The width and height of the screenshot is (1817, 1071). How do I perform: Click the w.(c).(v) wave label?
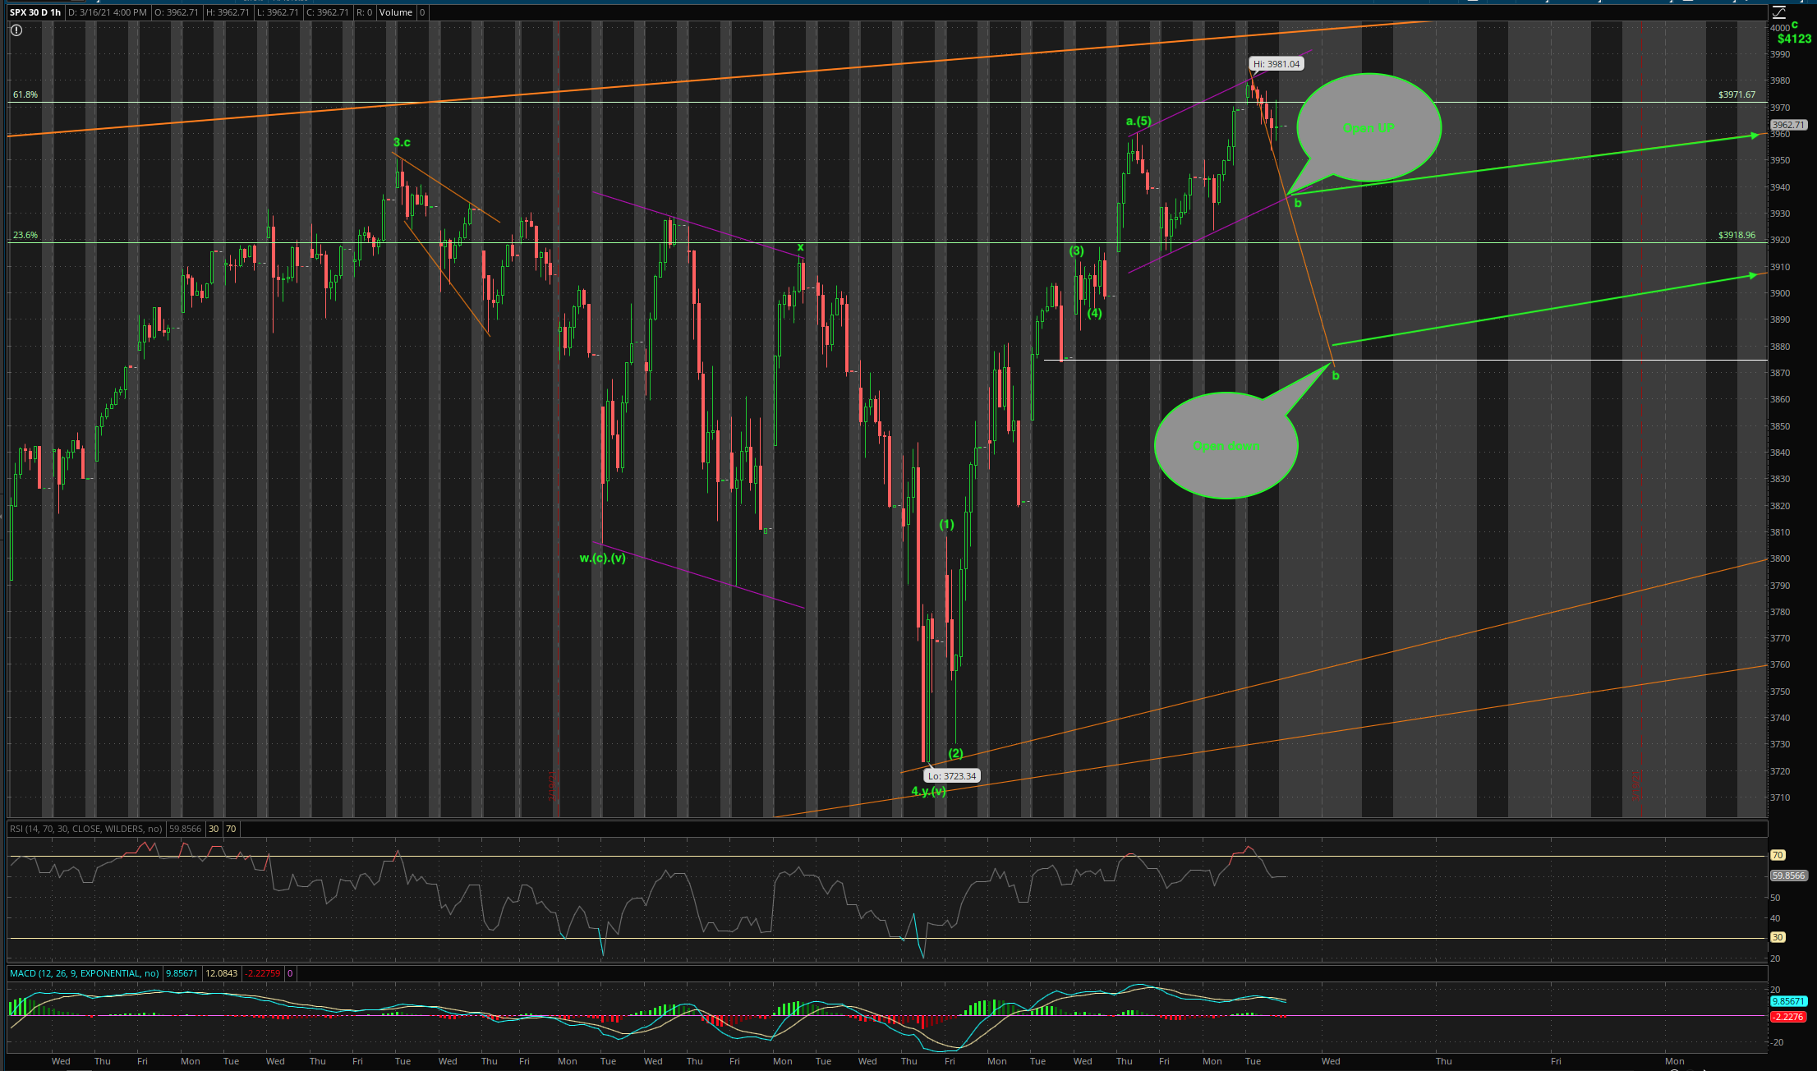coord(602,558)
